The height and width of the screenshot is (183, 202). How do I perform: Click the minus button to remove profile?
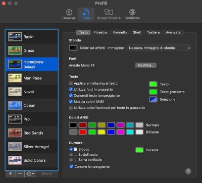20,173
